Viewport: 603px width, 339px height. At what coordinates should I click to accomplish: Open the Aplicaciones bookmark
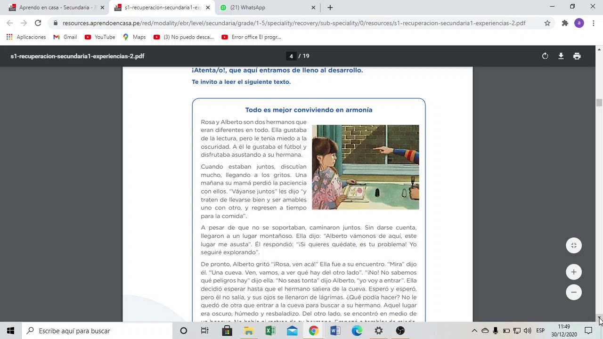tap(26, 37)
